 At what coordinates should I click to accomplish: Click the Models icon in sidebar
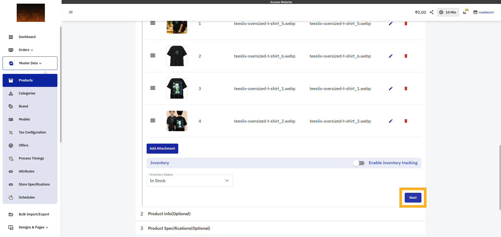pos(11,119)
